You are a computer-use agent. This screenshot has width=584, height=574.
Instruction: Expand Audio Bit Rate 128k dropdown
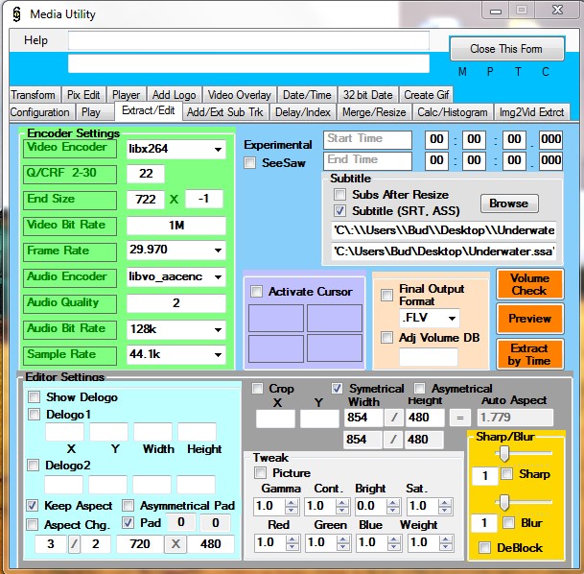click(219, 329)
